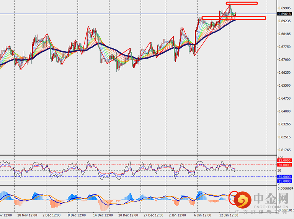Click the lower red support rectangle
This screenshot has height=219, width=294.
234,18
